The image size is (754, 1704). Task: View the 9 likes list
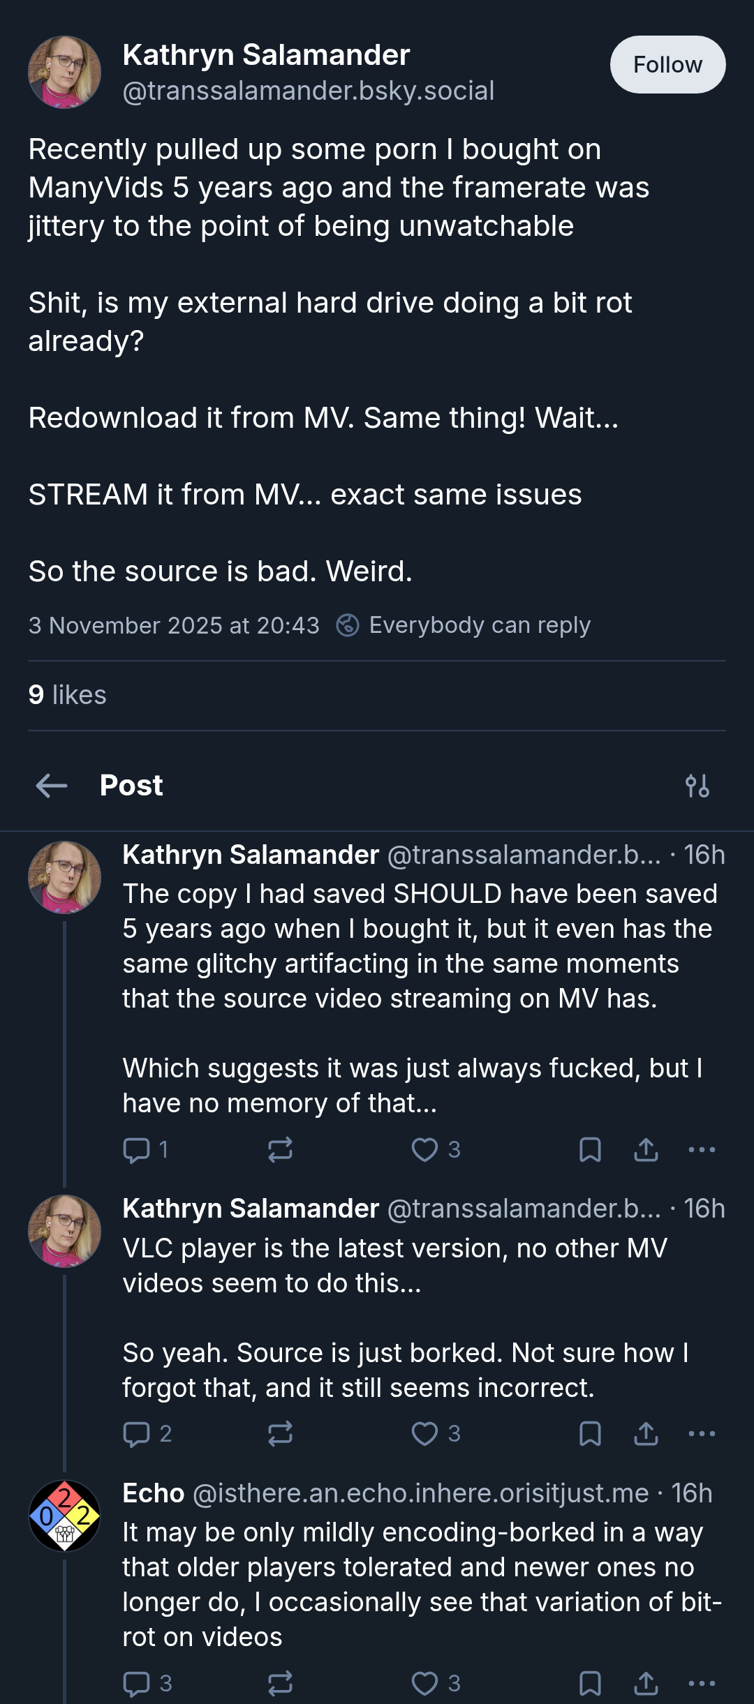67,695
